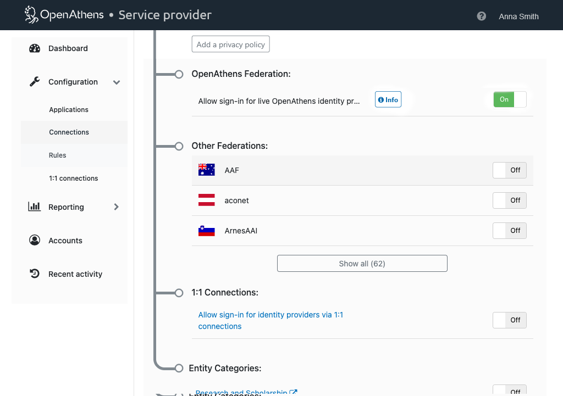
Task: Click the AAF Australian flag icon
Action: coord(207,170)
